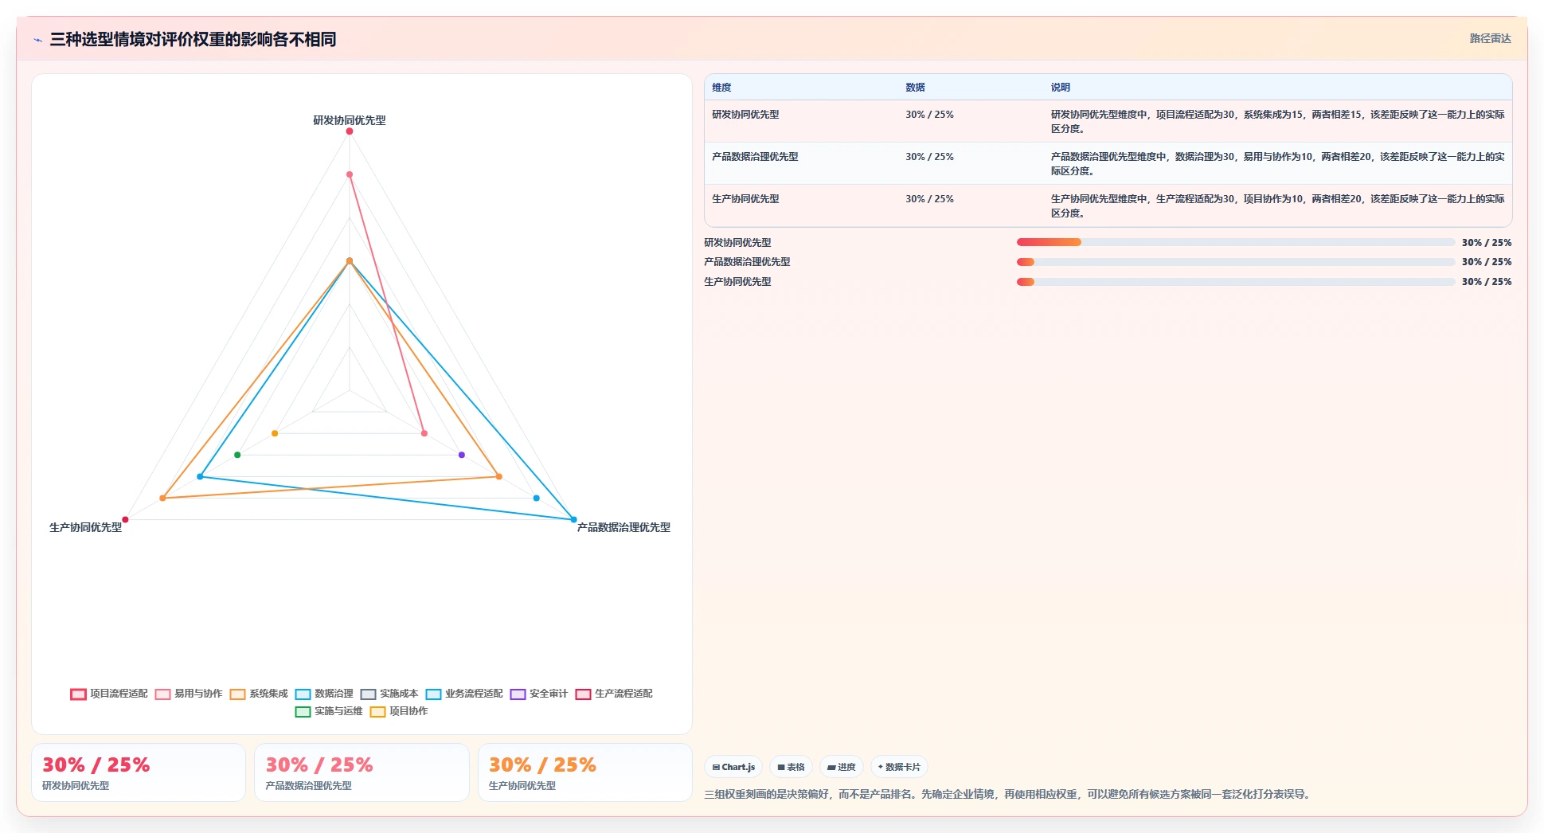Click the green data point on the radar
The width and height of the screenshot is (1544, 833).
click(237, 455)
